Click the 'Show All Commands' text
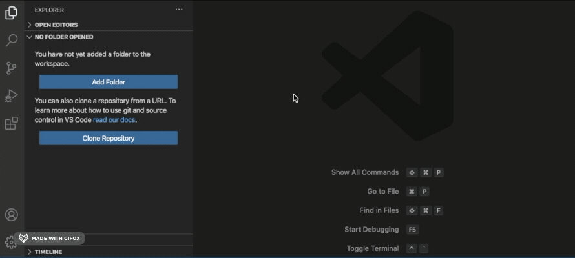This screenshot has width=575, height=258. point(365,172)
